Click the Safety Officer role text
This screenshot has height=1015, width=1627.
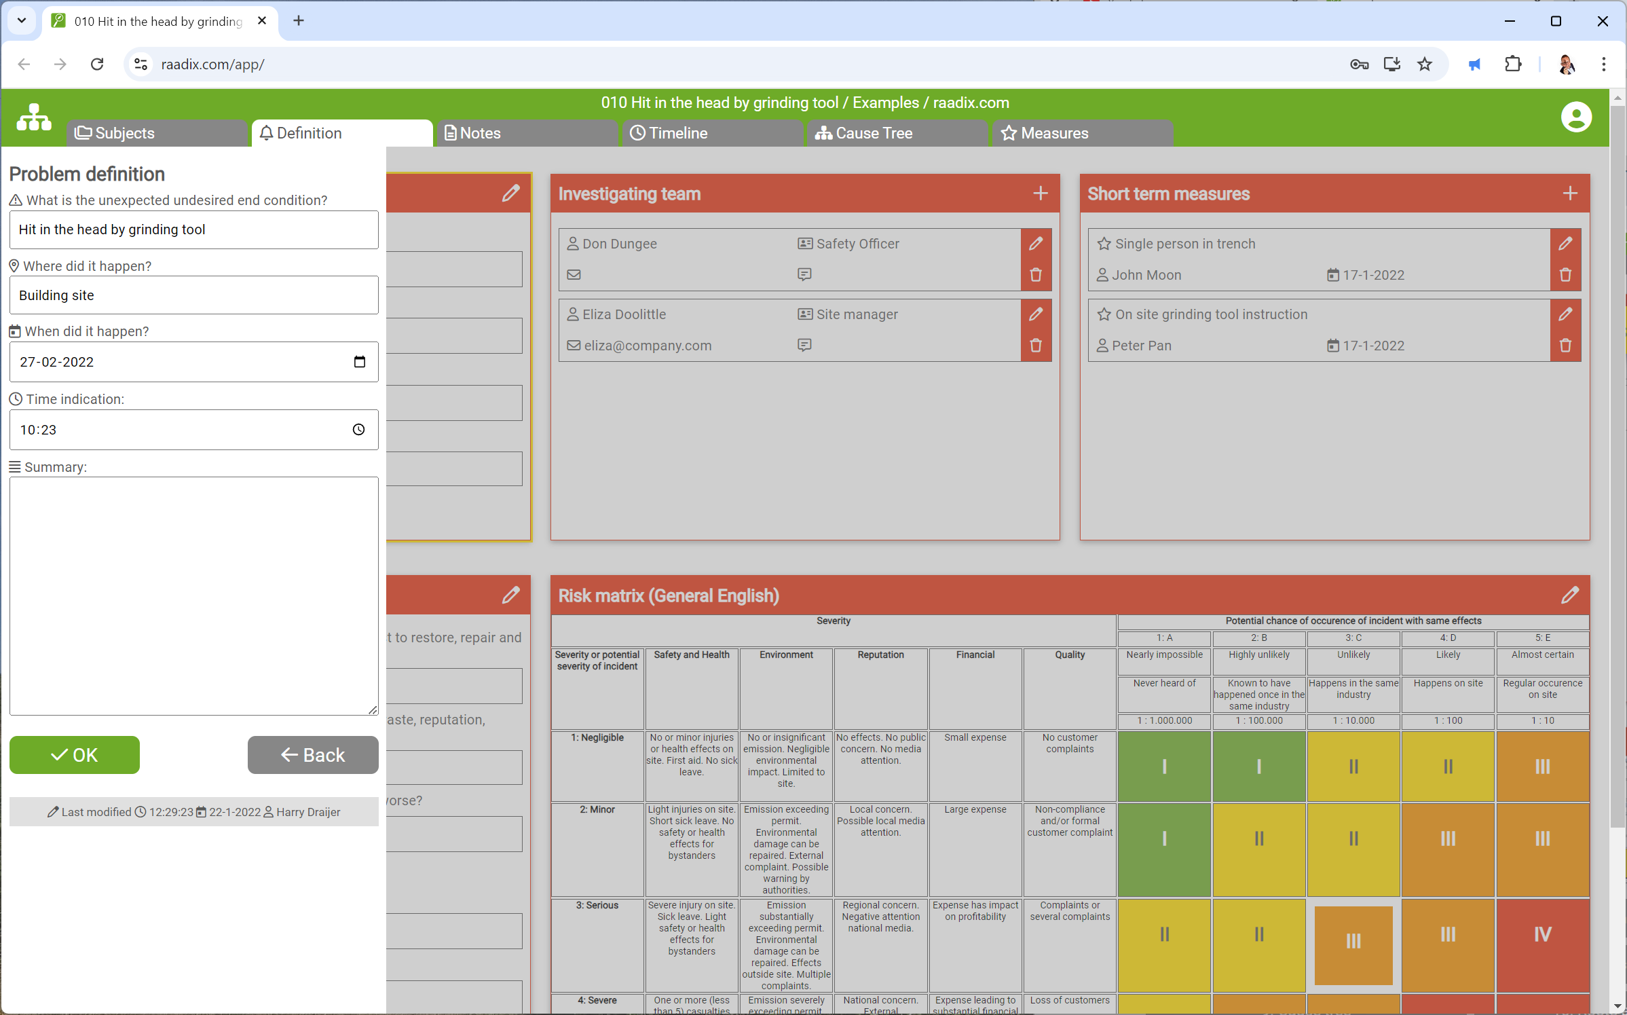point(857,244)
